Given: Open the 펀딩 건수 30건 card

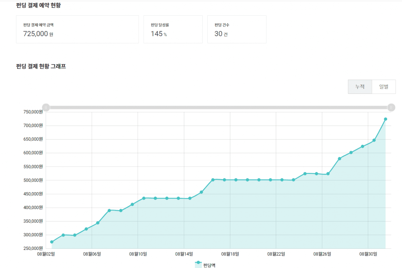Looking at the screenshot, I should pyautogui.click(x=237, y=29).
